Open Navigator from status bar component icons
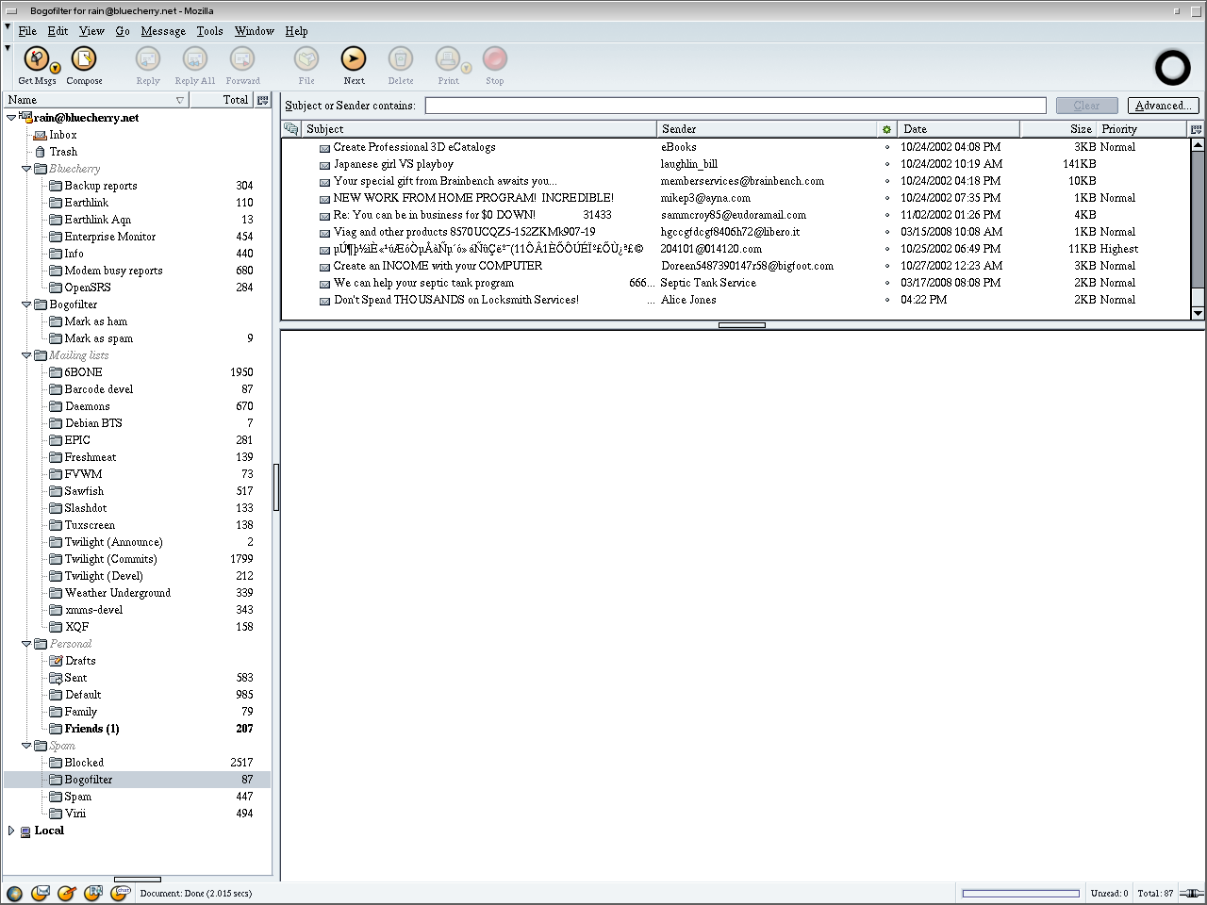 pyautogui.click(x=14, y=893)
